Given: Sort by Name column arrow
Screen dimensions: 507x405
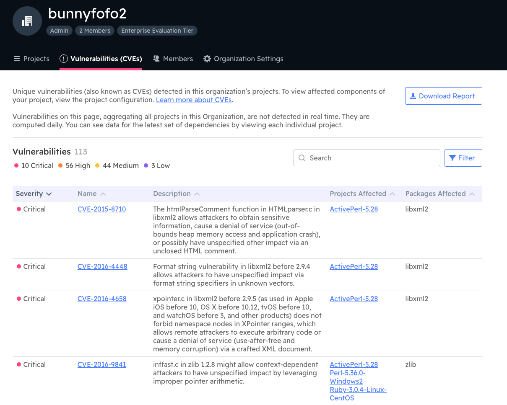Looking at the screenshot, I should pos(103,194).
